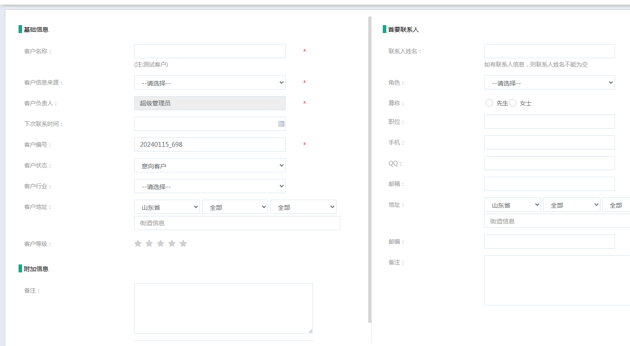This screenshot has height=346, width=630.
Task: Open the 客户地址 province dropdown 山东省
Action: pos(167,207)
